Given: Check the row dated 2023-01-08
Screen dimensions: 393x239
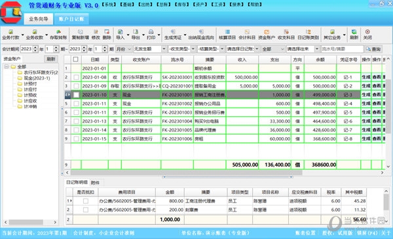Looking at the screenshot, I should pyautogui.click(x=76, y=77).
